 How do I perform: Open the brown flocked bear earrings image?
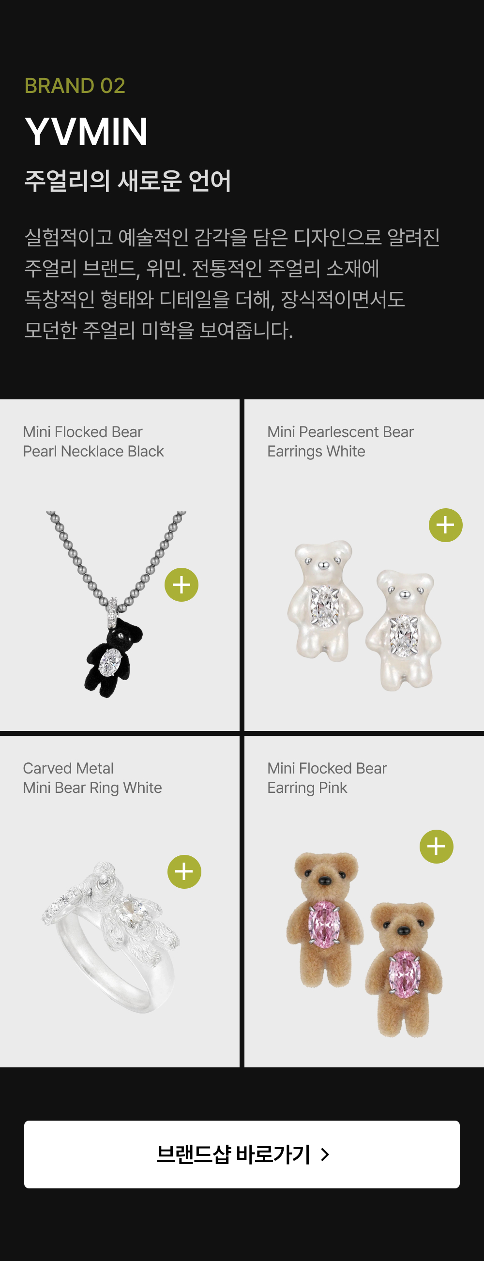[x=364, y=944]
